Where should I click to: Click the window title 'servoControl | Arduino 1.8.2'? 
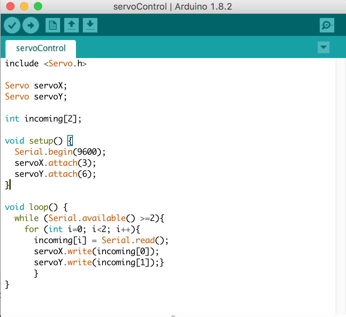tap(173, 7)
